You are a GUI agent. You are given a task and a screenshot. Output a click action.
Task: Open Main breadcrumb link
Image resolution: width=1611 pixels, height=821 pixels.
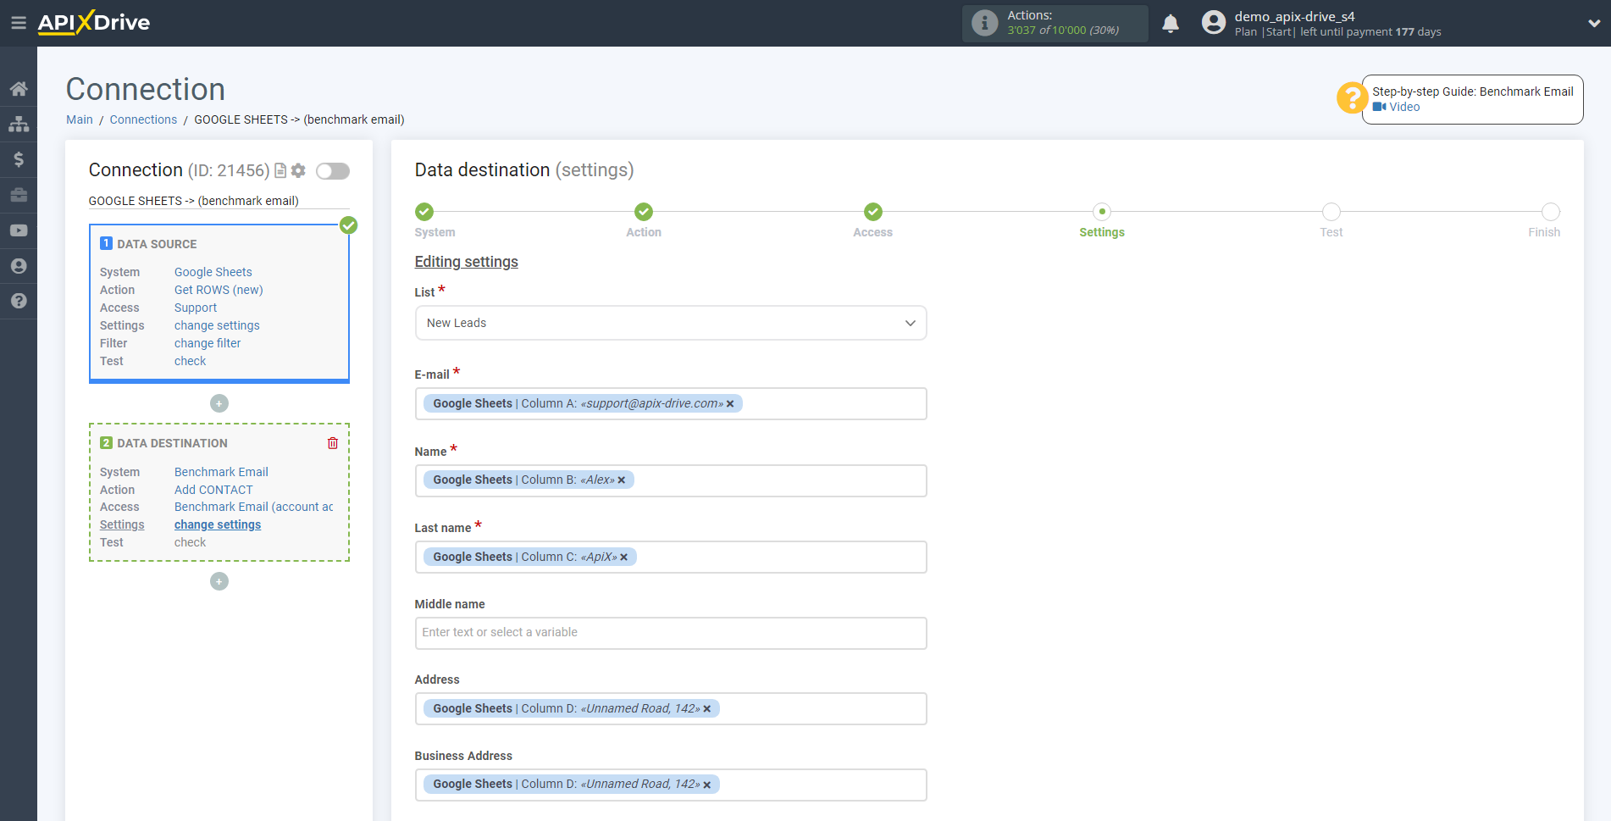[80, 119]
